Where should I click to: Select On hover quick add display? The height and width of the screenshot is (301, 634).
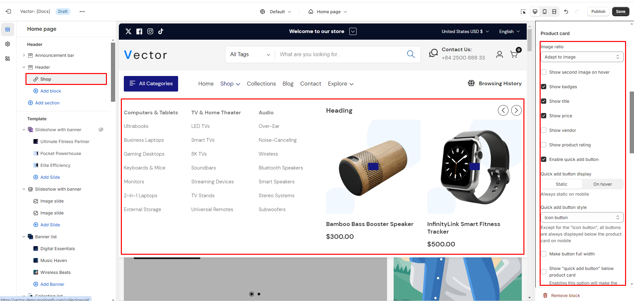coord(602,184)
